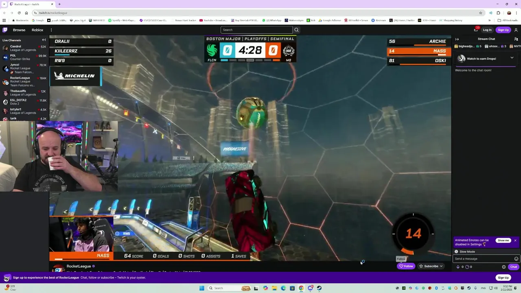Open the browser extensions puzzle icon
521x293 pixels.
click(x=498, y=13)
